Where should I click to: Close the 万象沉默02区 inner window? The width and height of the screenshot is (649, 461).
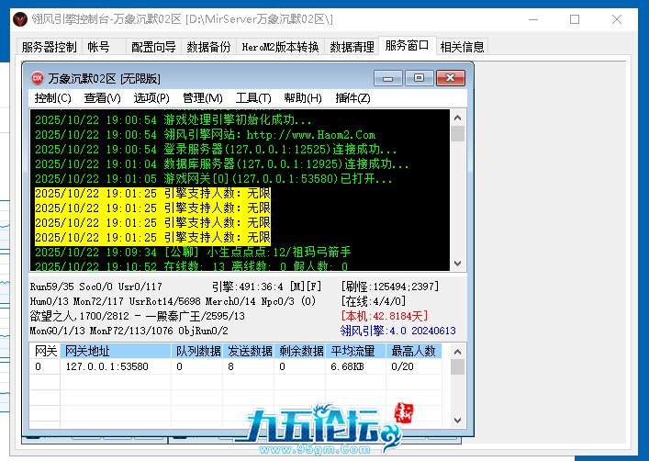point(449,78)
